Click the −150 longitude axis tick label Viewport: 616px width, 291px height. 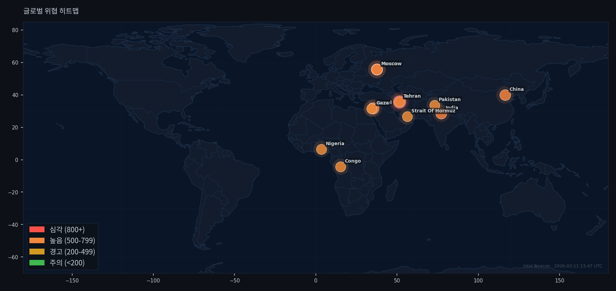coord(72,281)
